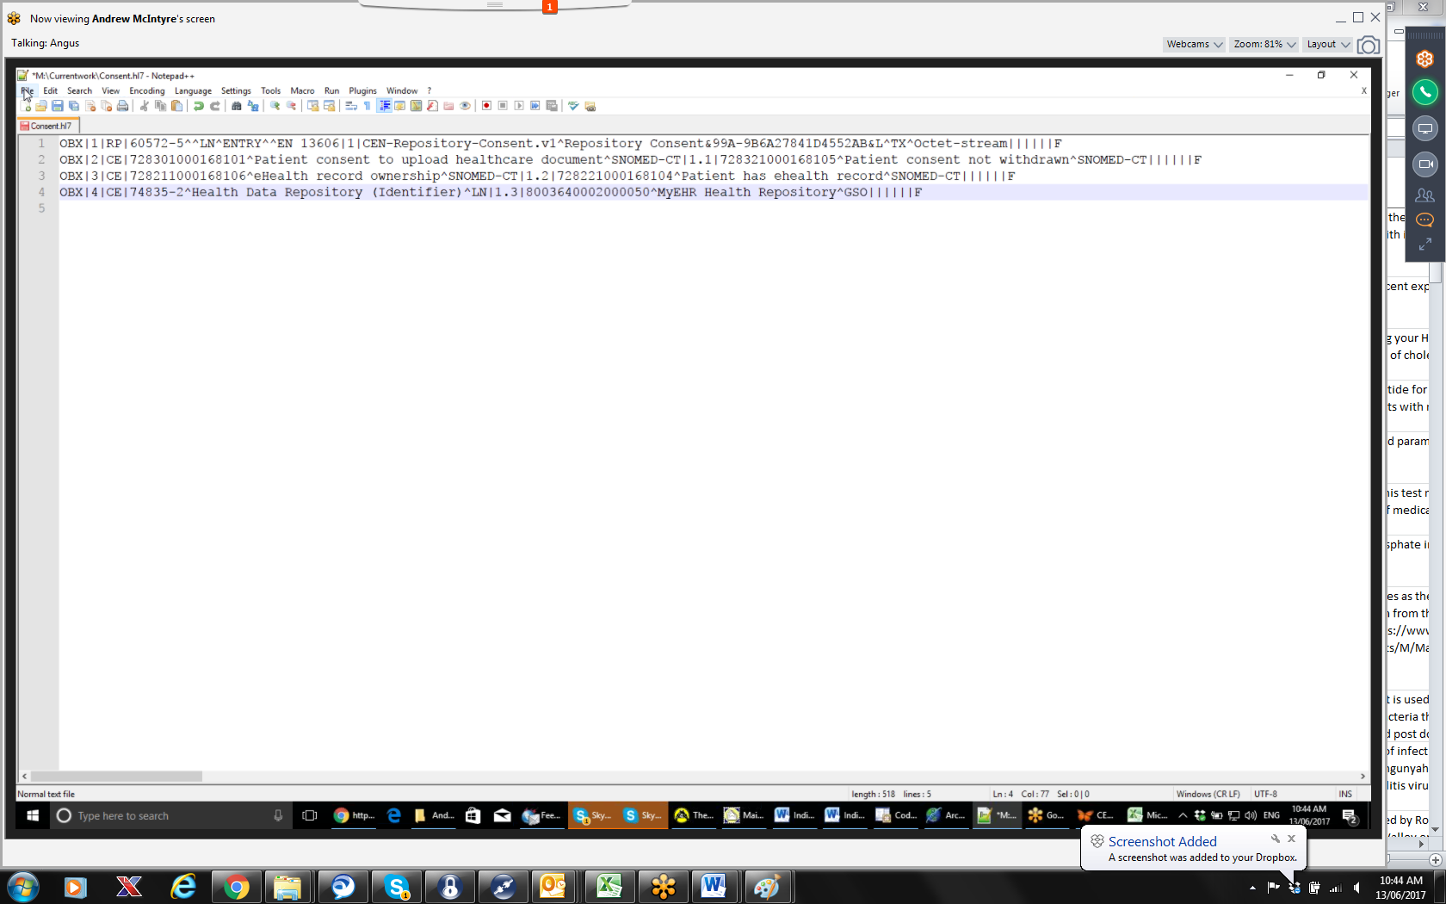This screenshot has width=1446, height=904.
Task: Click the red record macro icon
Action: [x=486, y=106]
